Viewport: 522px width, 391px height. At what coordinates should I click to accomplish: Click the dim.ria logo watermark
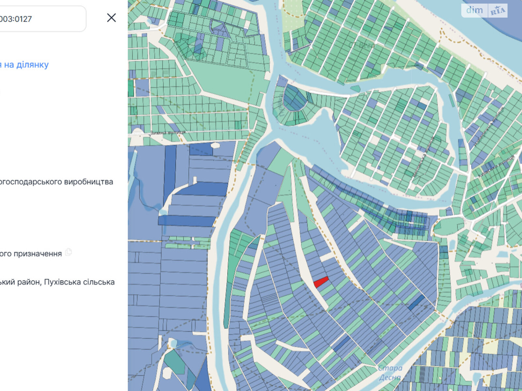click(484, 10)
